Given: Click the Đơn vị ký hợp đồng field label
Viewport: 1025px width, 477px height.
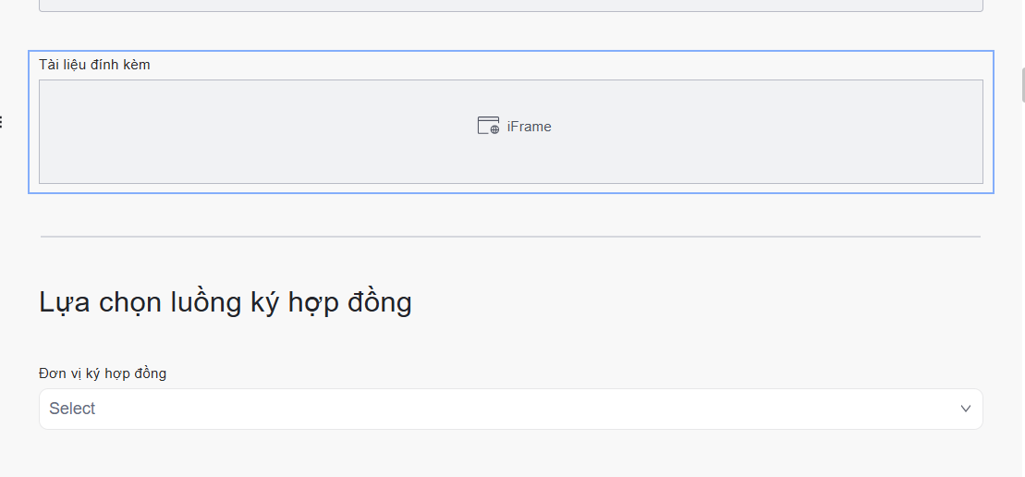Looking at the screenshot, I should 103,373.
